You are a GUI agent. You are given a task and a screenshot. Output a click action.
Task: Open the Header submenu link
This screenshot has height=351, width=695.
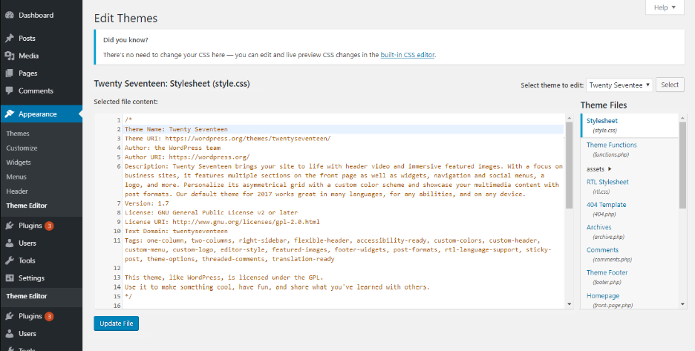tap(17, 191)
